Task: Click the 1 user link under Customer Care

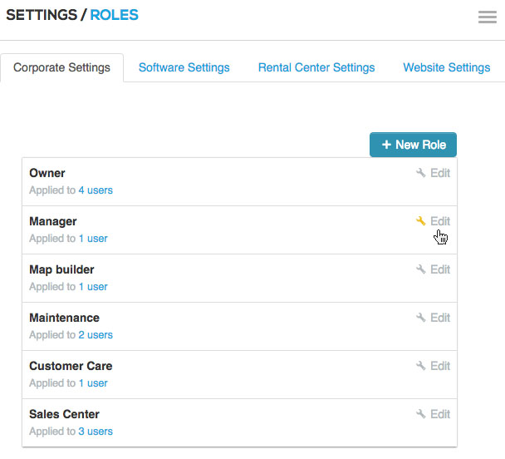Action: click(x=93, y=383)
